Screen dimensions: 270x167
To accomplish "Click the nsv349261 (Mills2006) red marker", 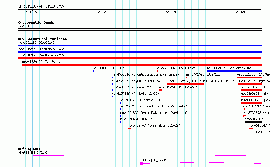I will (160, 90).
